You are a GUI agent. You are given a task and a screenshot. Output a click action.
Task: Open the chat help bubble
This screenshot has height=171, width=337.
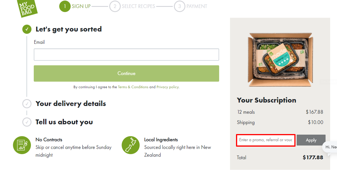[331, 147]
